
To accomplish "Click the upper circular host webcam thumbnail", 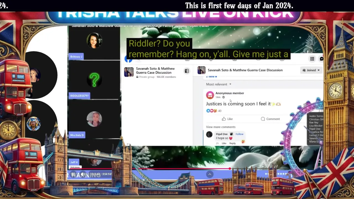I will click(35, 75).
